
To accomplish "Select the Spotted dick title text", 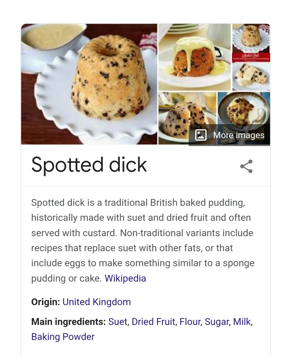I will tap(89, 165).
